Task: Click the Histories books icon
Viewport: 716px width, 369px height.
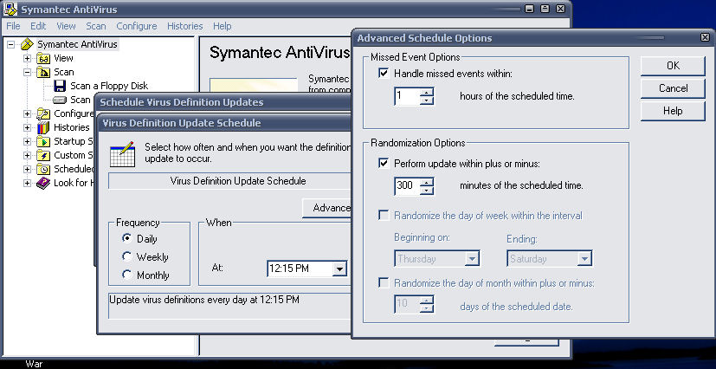Action: click(43, 127)
